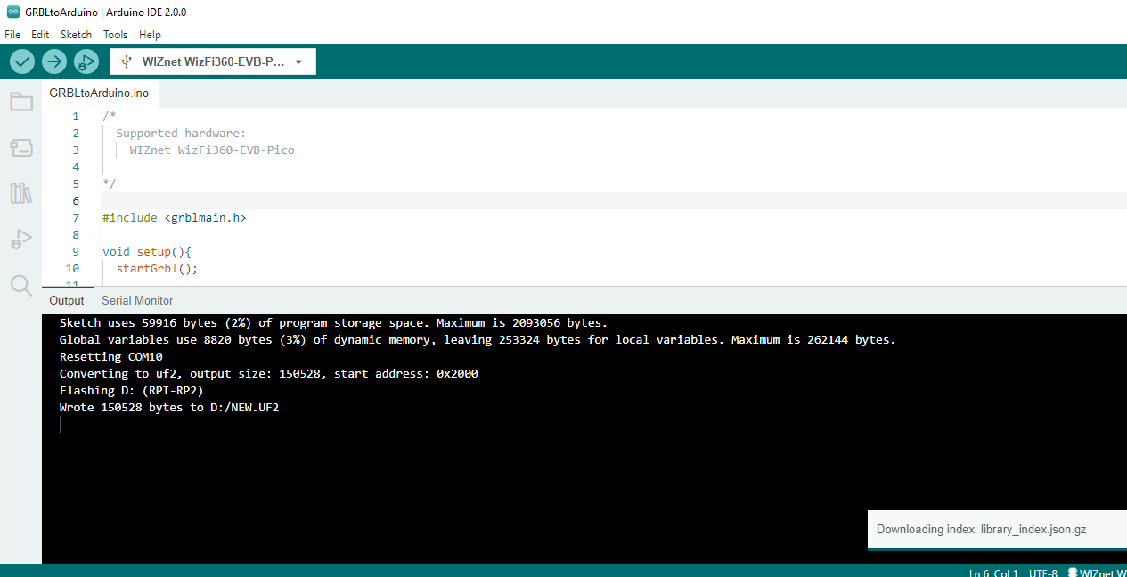Open the Debug panel in sidebar
Screen dimensions: 1127x577
pos(21,239)
